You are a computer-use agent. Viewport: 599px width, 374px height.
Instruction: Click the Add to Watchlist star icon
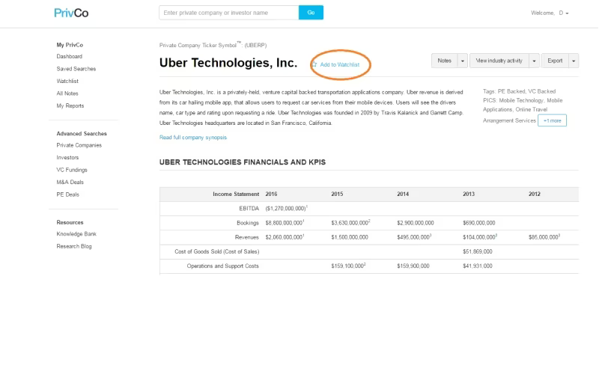(314, 64)
